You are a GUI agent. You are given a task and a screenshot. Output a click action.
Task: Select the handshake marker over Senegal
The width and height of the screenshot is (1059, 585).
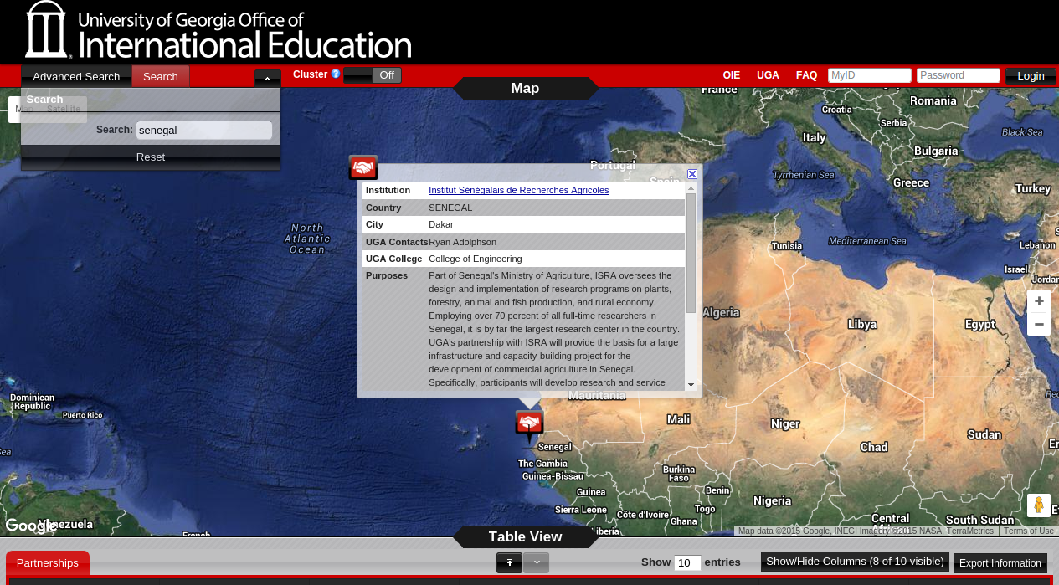[529, 425]
